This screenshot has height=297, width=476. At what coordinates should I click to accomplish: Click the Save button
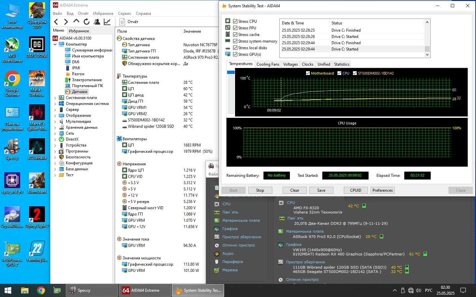pos(321,190)
